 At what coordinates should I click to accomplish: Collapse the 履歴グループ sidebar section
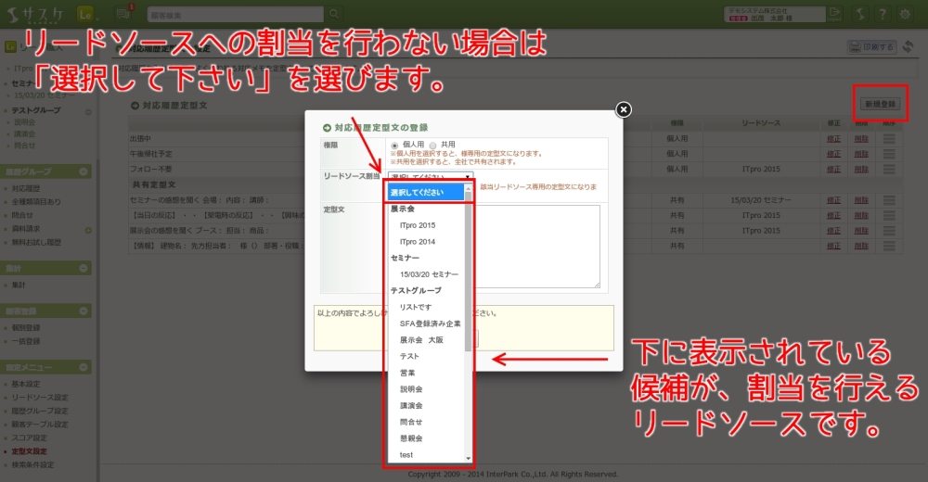tap(84, 171)
